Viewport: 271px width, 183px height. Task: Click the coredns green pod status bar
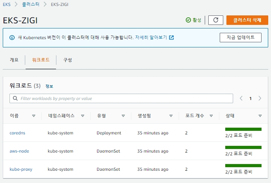pyautogui.click(x=243, y=129)
